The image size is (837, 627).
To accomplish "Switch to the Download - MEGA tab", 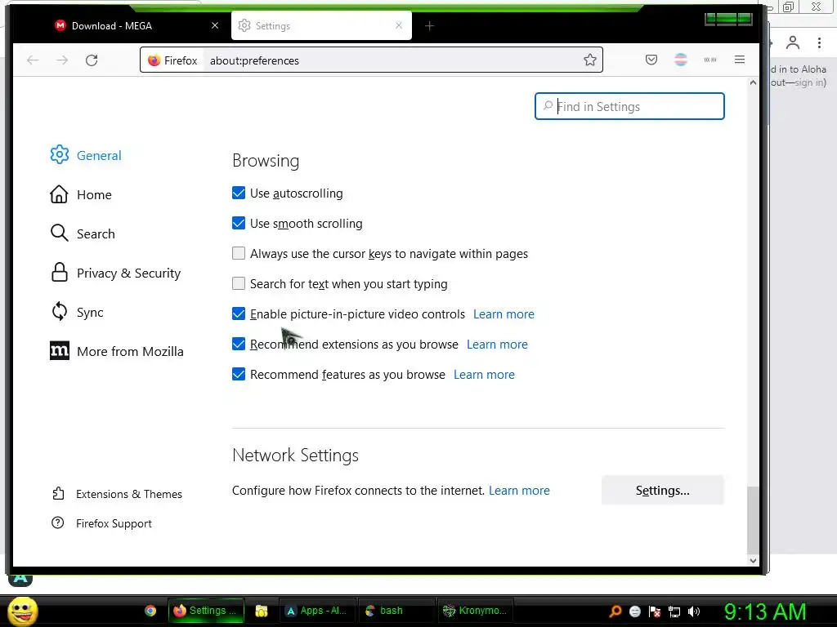I will pyautogui.click(x=137, y=25).
